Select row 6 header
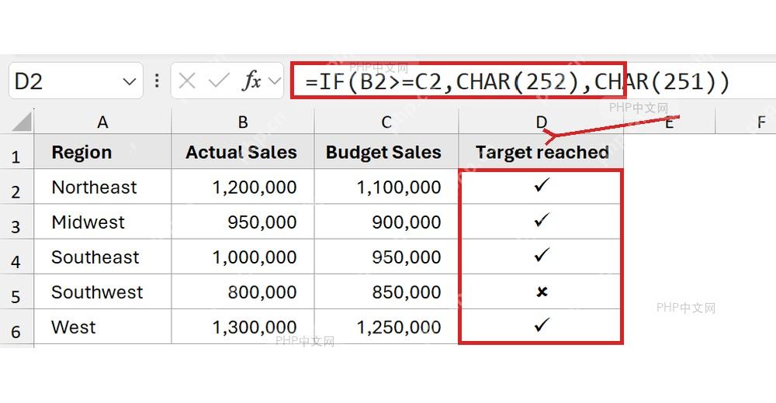Image resolution: width=776 pixels, height=403 pixels. point(16,327)
